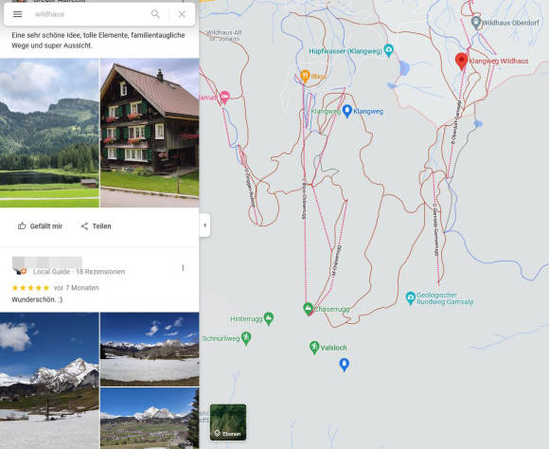
Task: Select the blue Klangweg map pin
Action: click(x=346, y=111)
